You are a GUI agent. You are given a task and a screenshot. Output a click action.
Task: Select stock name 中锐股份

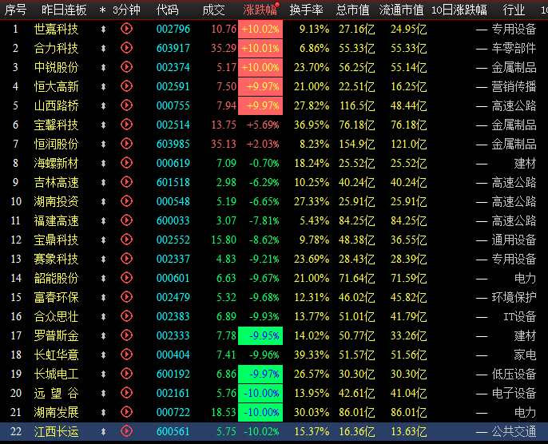click(56, 67)
